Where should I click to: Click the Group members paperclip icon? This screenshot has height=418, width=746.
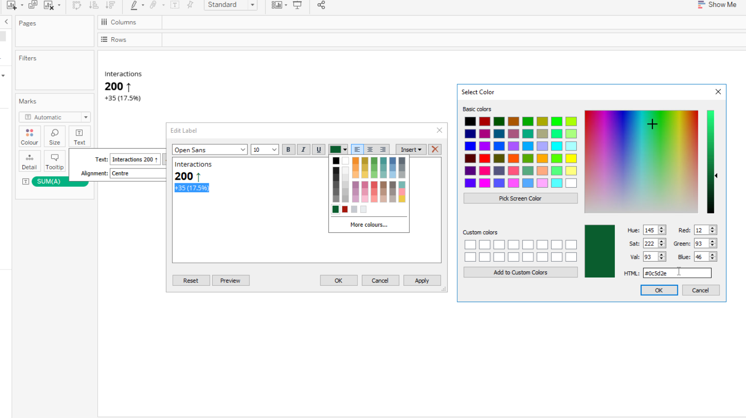pyautogui.click(x=153, y=5)
